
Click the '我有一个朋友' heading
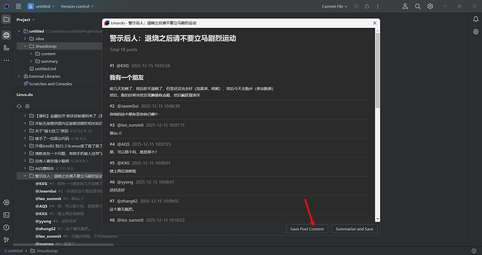(126, 77)
